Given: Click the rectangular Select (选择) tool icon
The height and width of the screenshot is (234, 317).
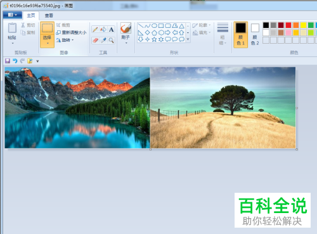Looking at the screenshot, I should [x=47, y=28].
